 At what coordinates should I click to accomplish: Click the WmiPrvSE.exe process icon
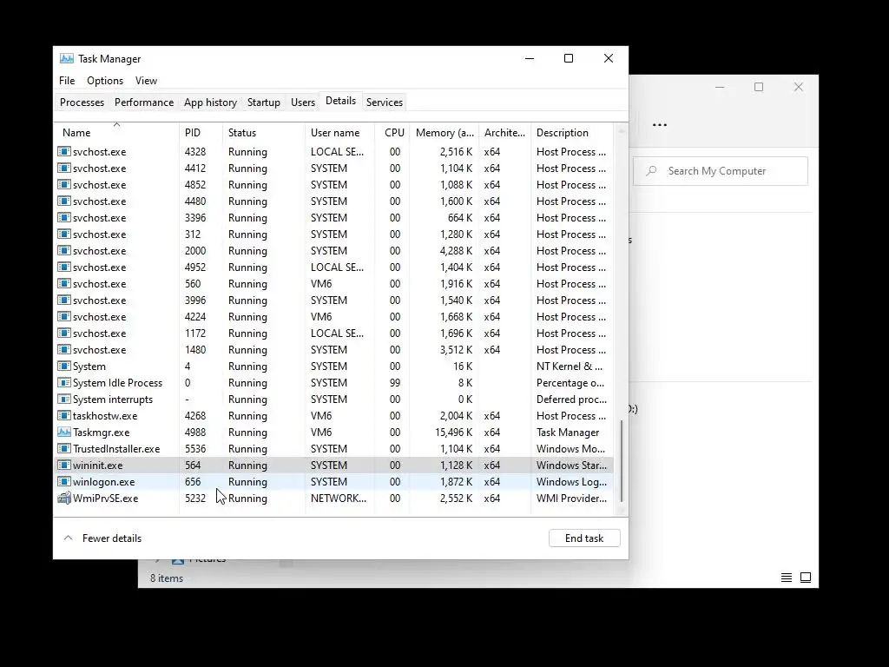click(64, 498)
